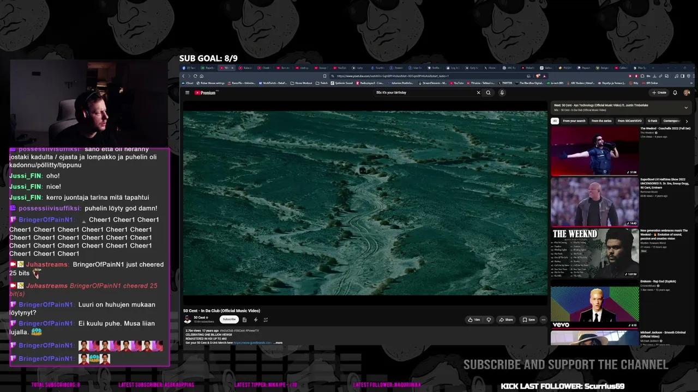
Task: Open the New generation embraces music thumbnail
Action: [594, 253]
